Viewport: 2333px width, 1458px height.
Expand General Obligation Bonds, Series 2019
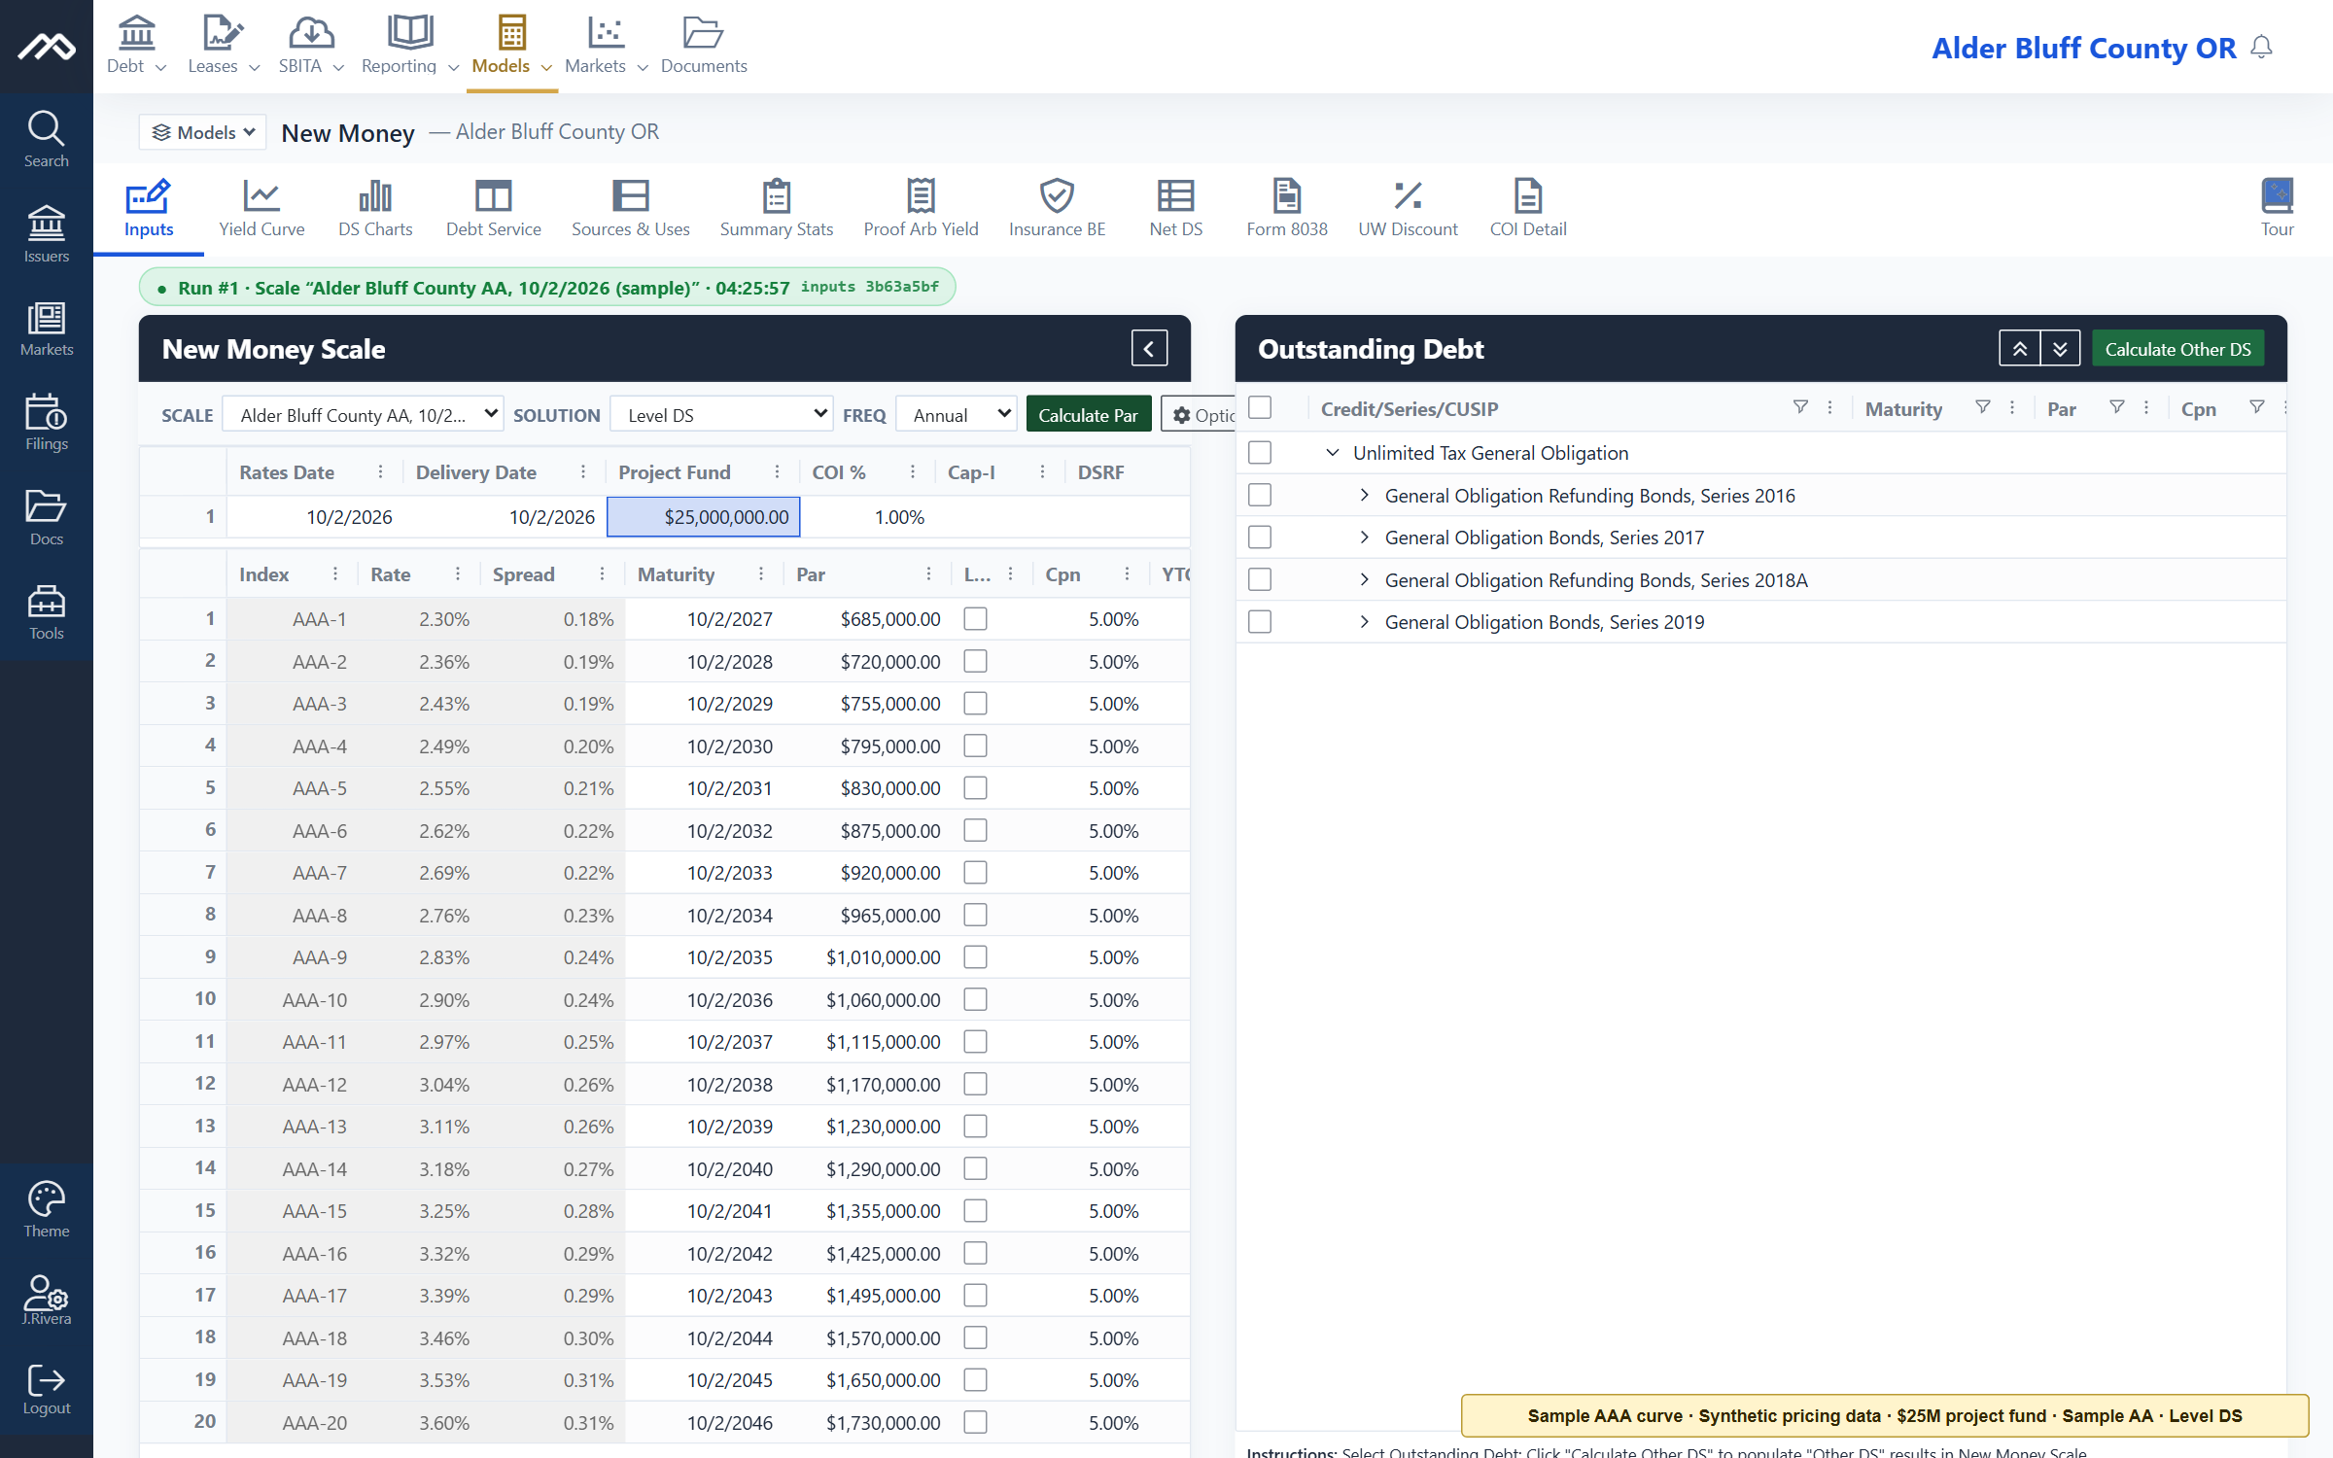pos(1365,622)
